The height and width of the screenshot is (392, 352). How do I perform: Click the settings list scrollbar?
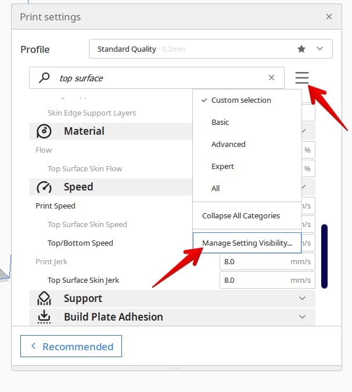pyautogui.click(x=324, y=256)
